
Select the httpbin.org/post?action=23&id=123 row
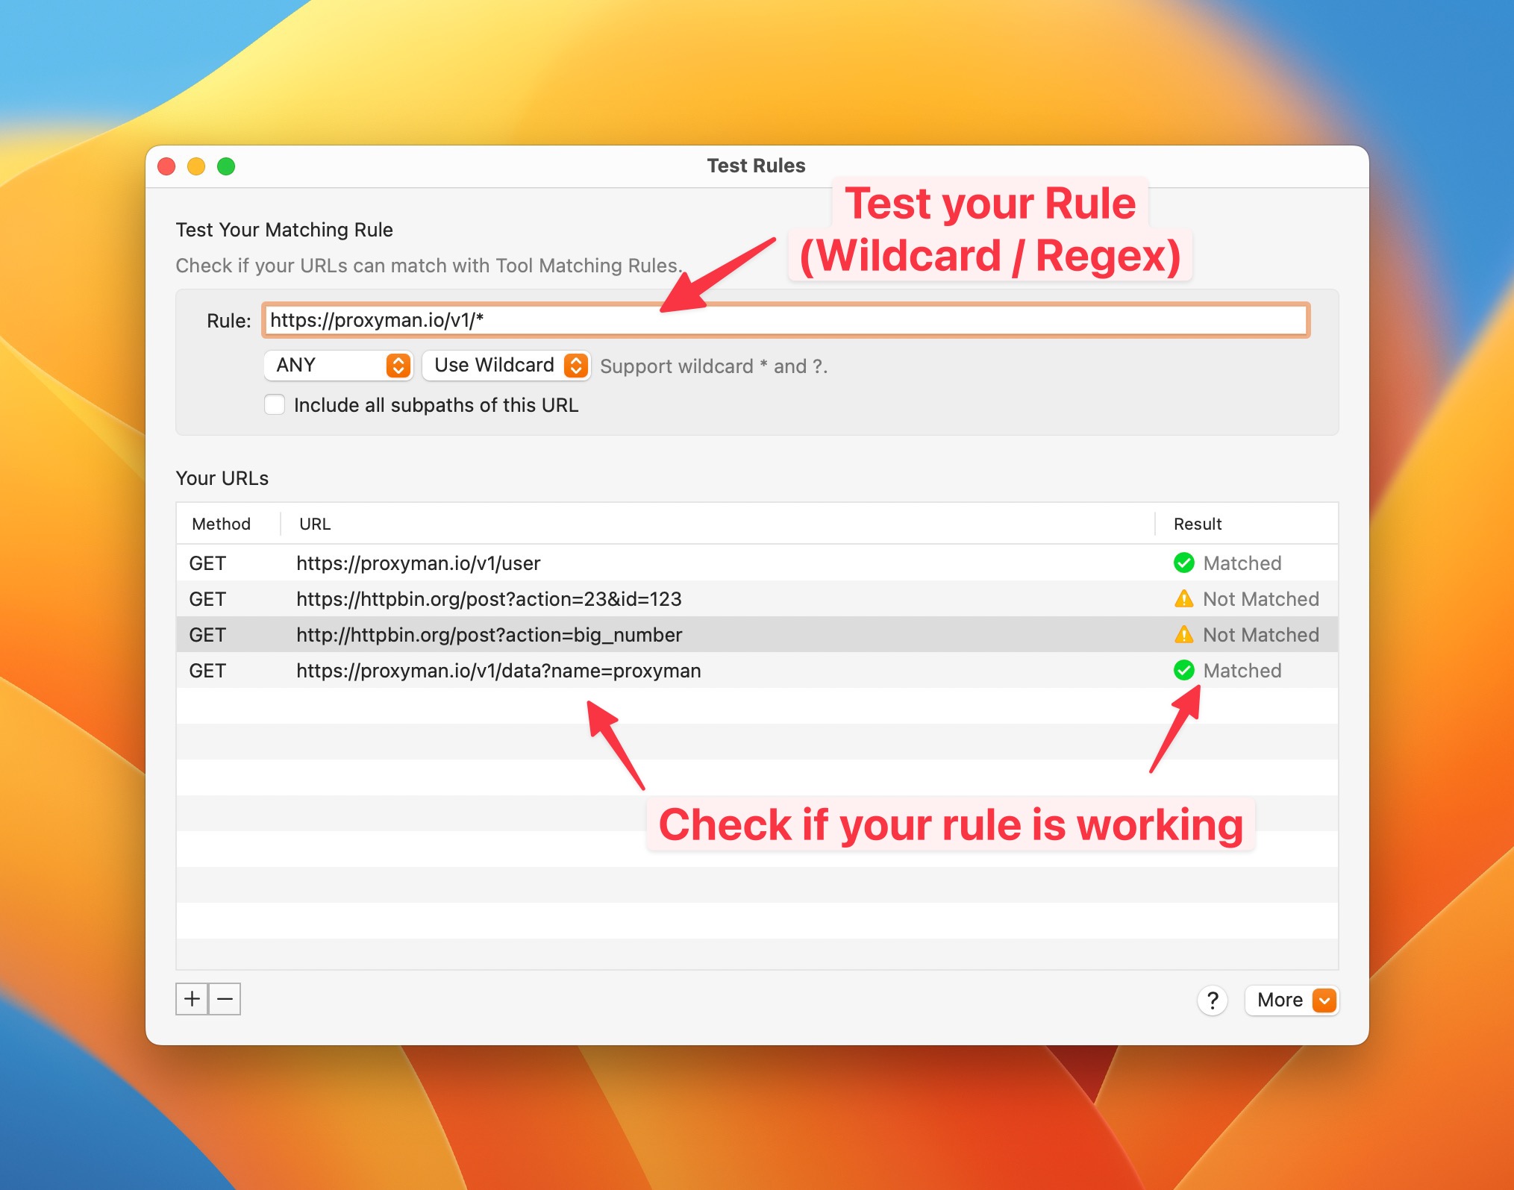[489, 598]
